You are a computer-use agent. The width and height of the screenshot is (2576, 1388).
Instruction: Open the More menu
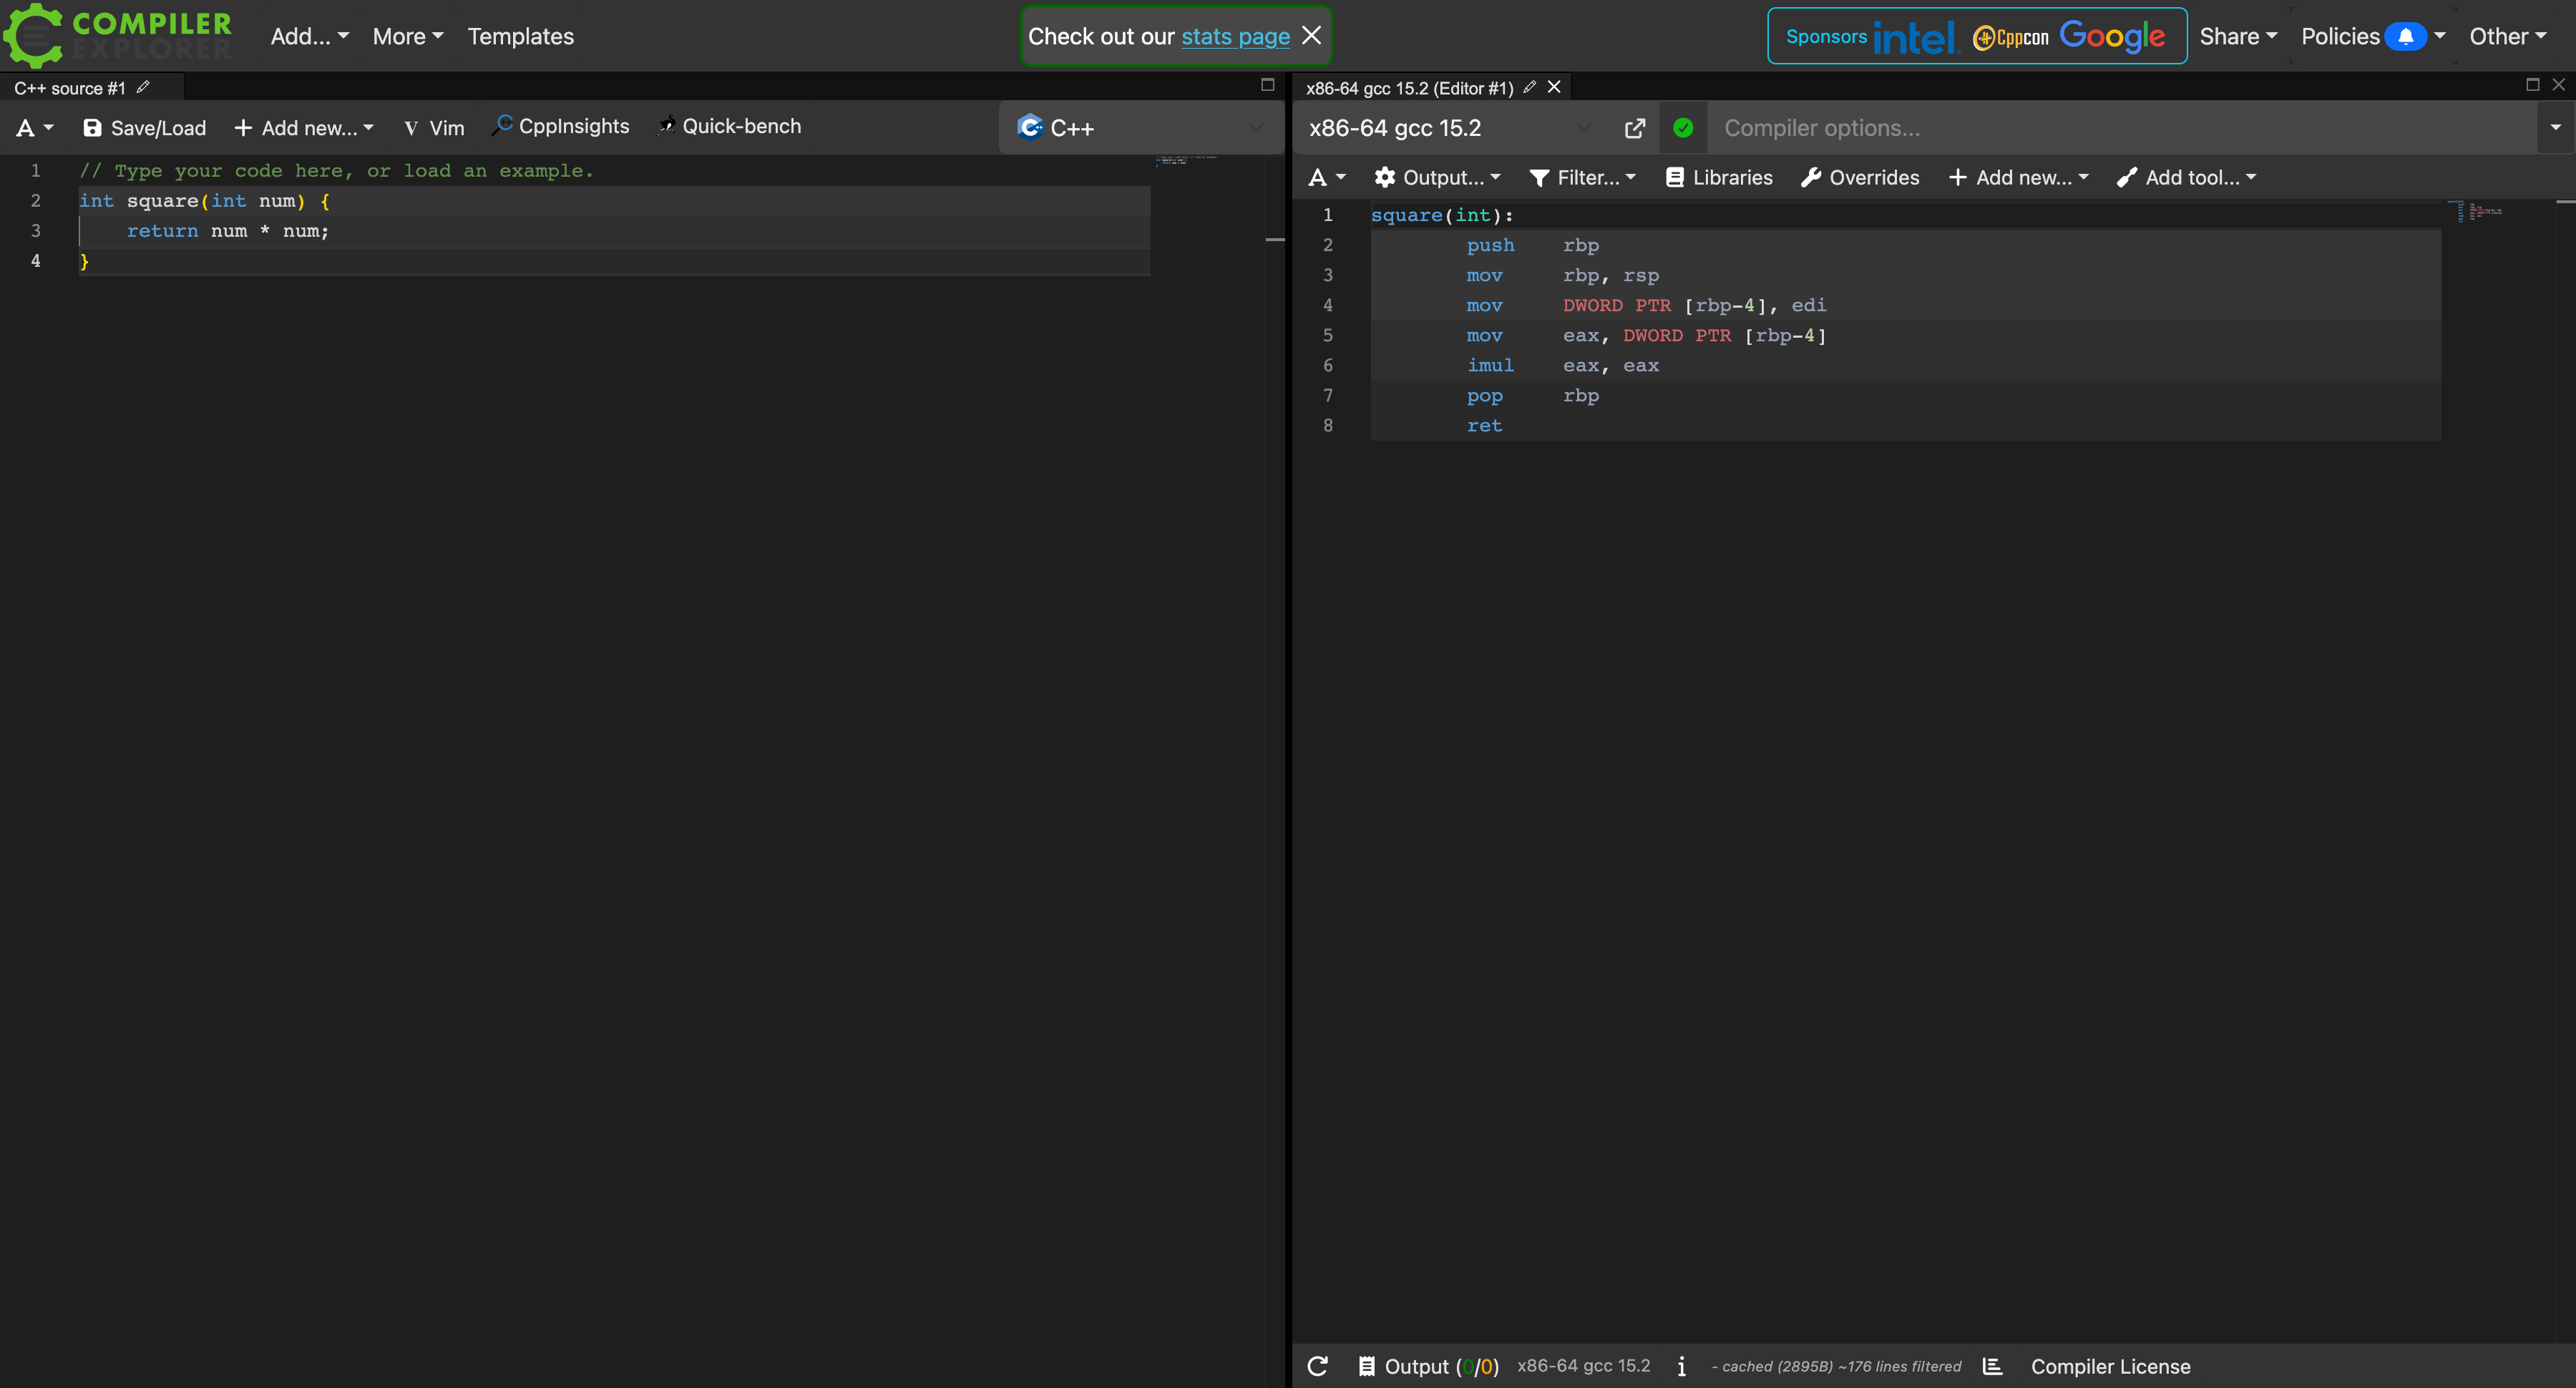tap(407, 37)
